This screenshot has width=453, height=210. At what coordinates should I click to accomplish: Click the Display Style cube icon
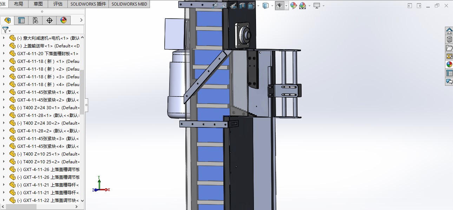266,5
